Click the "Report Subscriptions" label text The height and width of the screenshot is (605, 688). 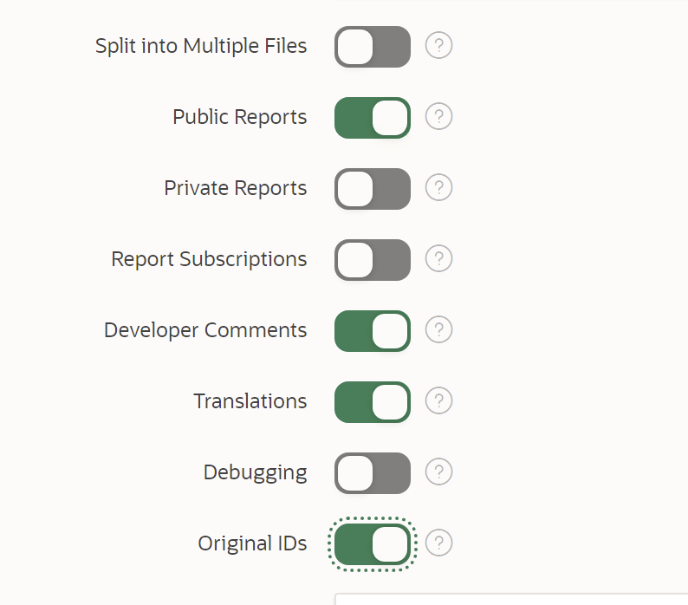click(209, 259)
